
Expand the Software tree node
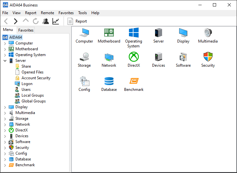pyautogui.click(x=5, y=142)
